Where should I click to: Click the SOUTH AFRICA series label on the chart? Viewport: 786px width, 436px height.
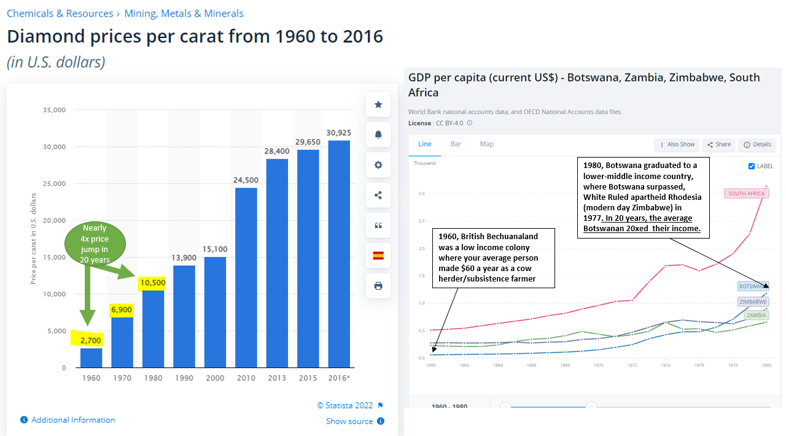(746, 193)
